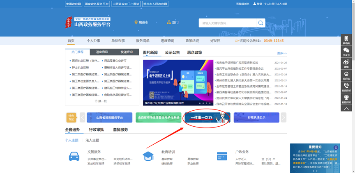Open the 换领校车标牌 link
The height and width of the screenshot is (173, 355).
pyautogui.click(x=122, y=164)
